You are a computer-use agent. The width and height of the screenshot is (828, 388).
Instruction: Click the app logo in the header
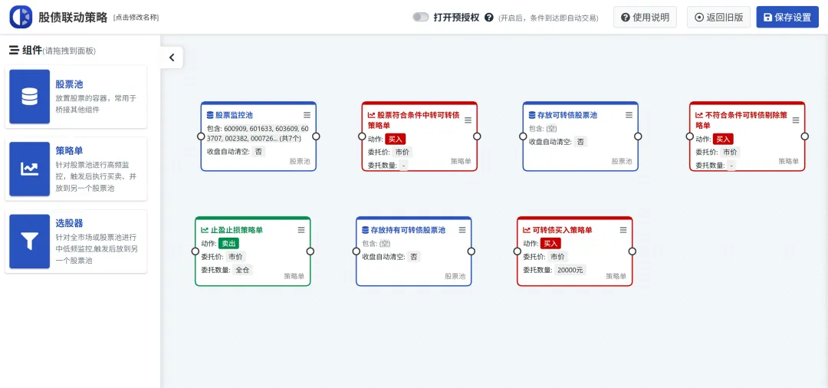pyautogui.click(x=21, y=17)
